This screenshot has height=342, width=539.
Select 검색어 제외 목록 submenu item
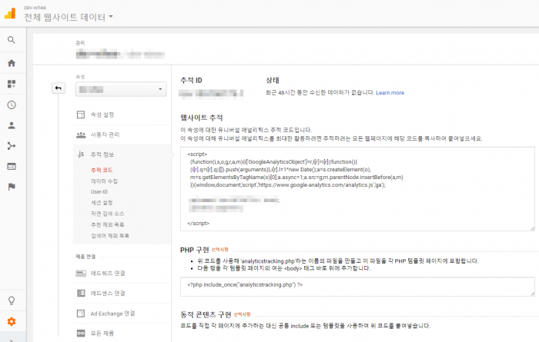[x=109, y=236]
